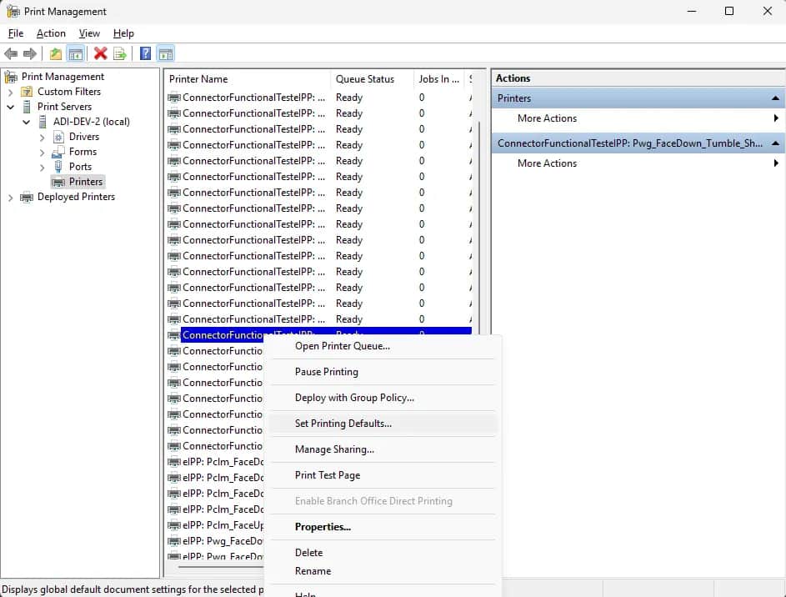Viewport: 786px width, 597px height.
Task: Expand the Drivers tree node
Action: [43, 137]
